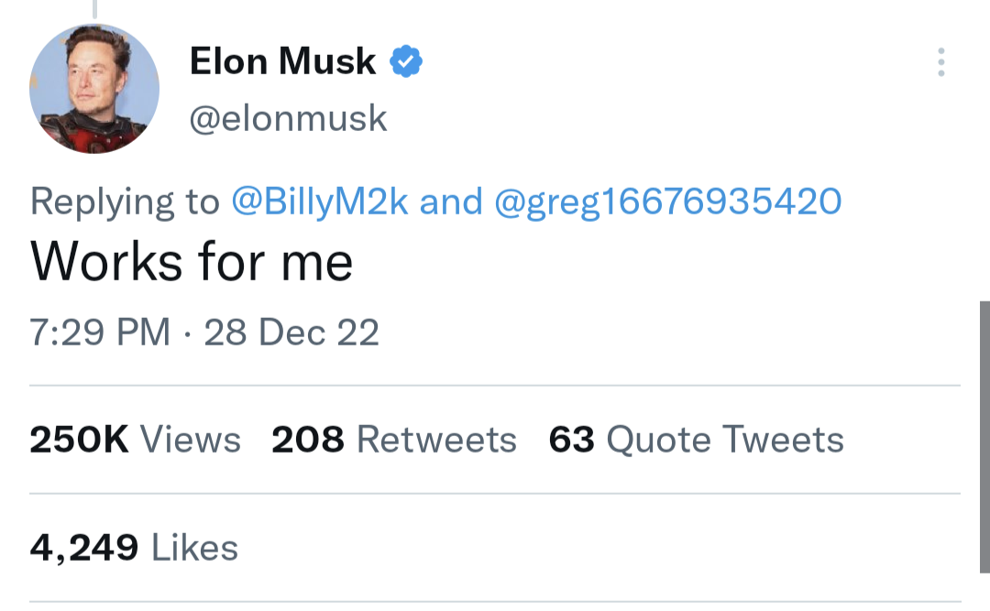Show the 4,249 Likes list
This screenshot has height=611, width=990.
click(x=134, y=548)
